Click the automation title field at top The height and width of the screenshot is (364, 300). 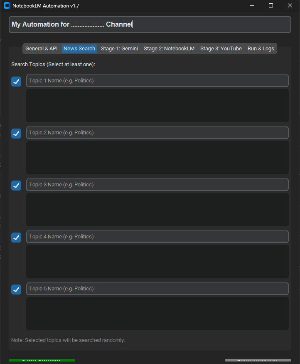click(x=150, y=25)
